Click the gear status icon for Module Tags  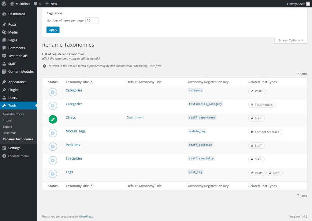[53, 133]
